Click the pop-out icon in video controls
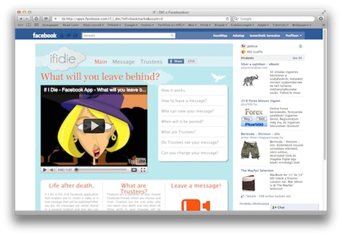Screen dimensions: 342x236 point(134,170)
